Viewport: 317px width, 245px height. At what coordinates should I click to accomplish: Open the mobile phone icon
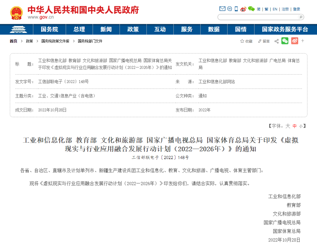click(236, 9)
